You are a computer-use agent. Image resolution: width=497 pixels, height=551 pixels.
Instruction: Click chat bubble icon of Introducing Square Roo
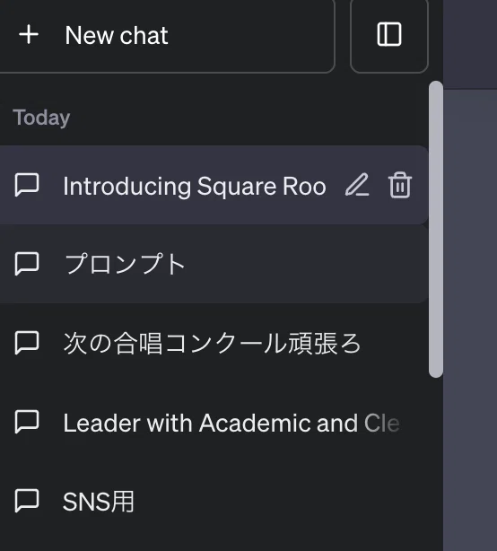(x=27, y=185)
